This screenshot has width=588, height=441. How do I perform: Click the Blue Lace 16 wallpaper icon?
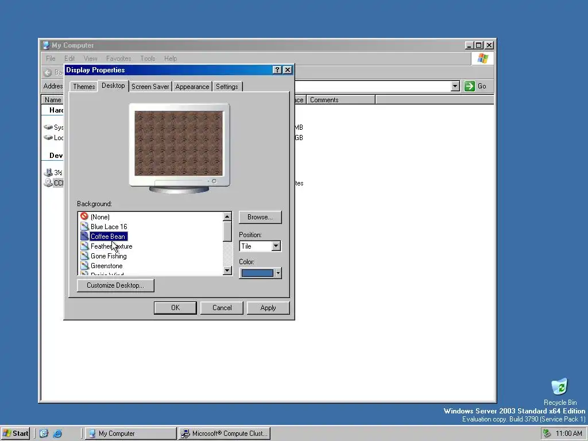[84, 226]
